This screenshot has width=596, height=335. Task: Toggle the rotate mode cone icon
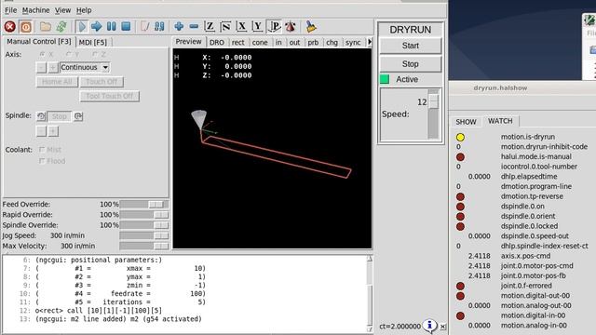click(291, 27)
